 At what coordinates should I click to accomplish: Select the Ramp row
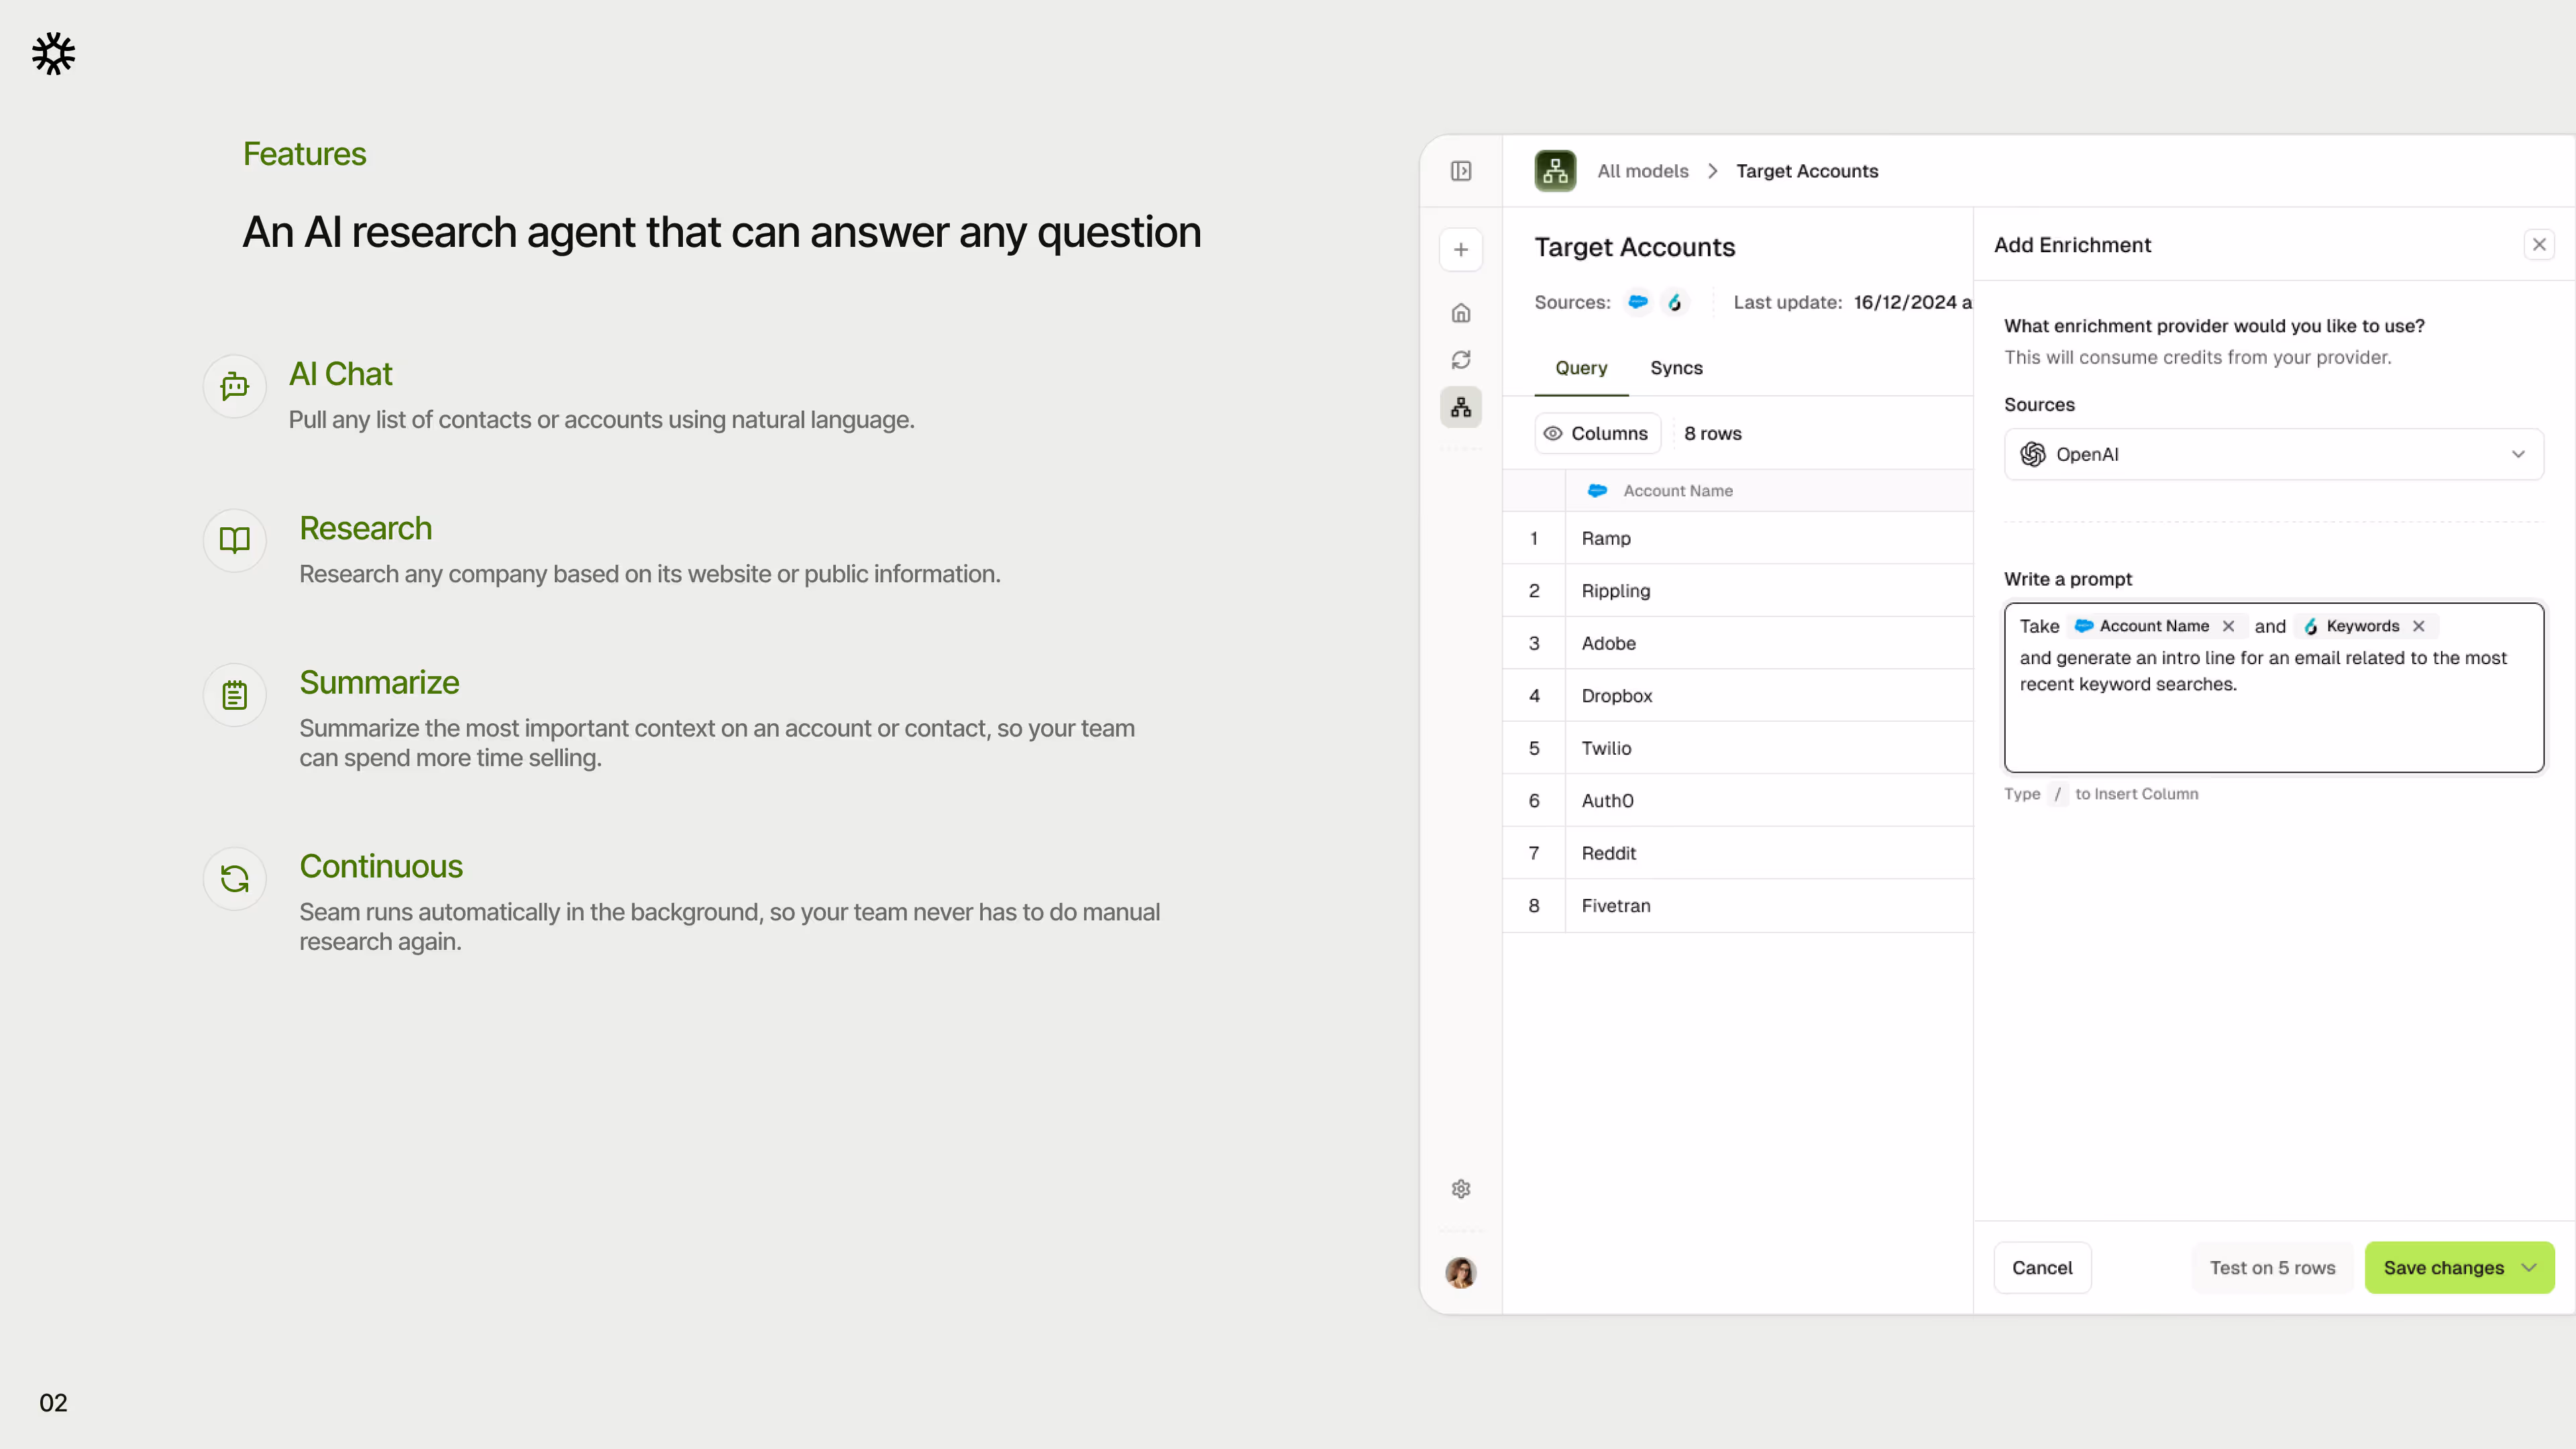[x=1738, y=539]
